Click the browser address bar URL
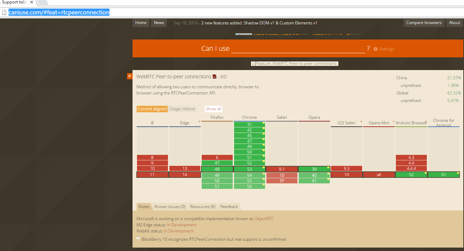Image resolution: width=464 pixels, height=251 pixels. [59, 13]
